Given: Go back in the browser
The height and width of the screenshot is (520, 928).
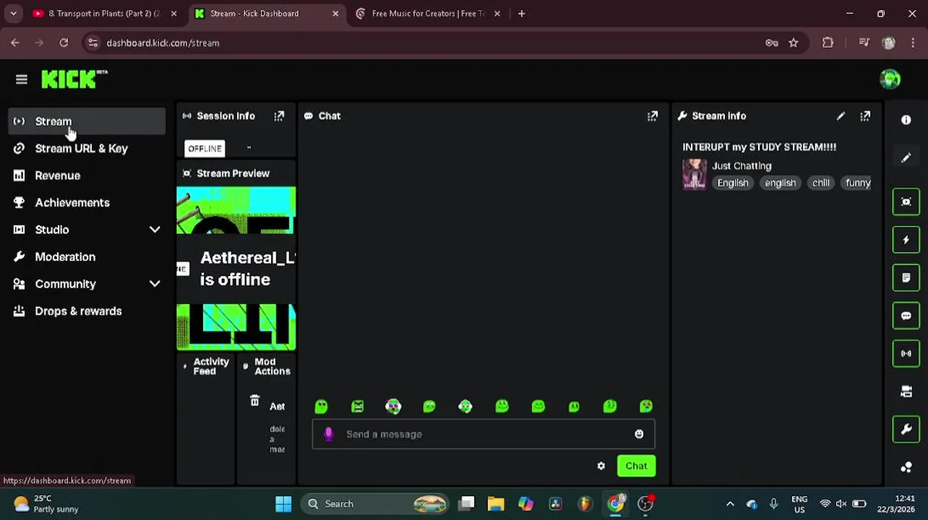Looking at the screenshot, I should [x=15, y=43].
